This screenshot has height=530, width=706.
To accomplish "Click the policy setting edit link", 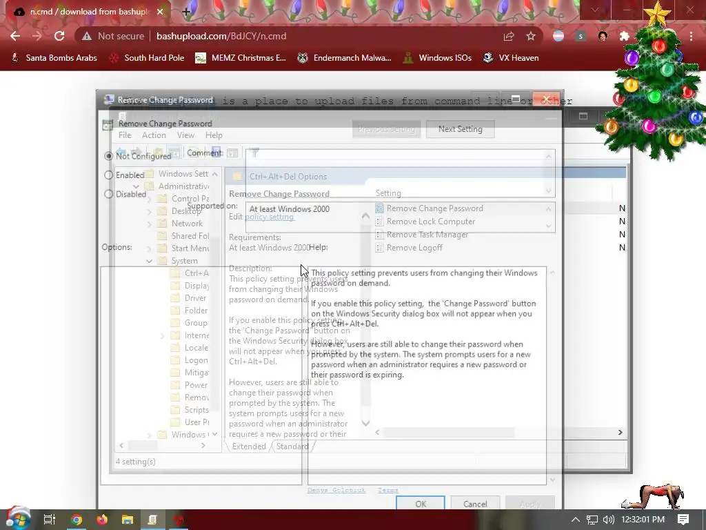I will (x=270, y=216).
